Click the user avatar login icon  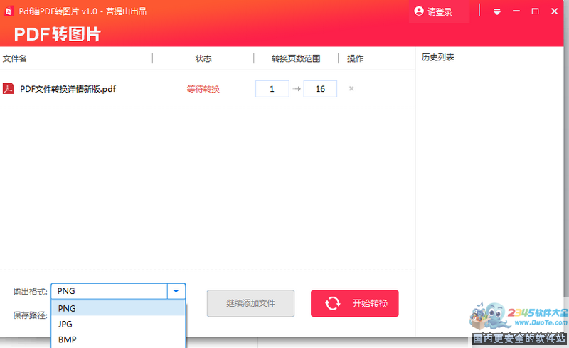419,11
